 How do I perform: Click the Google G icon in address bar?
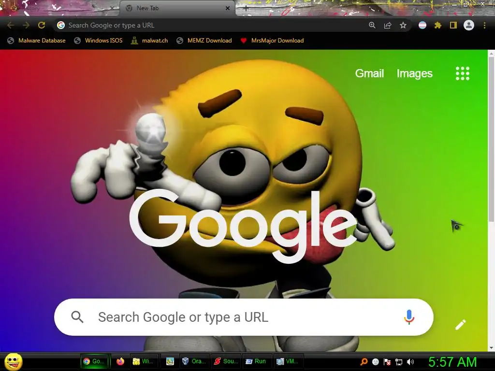(61, 25)
